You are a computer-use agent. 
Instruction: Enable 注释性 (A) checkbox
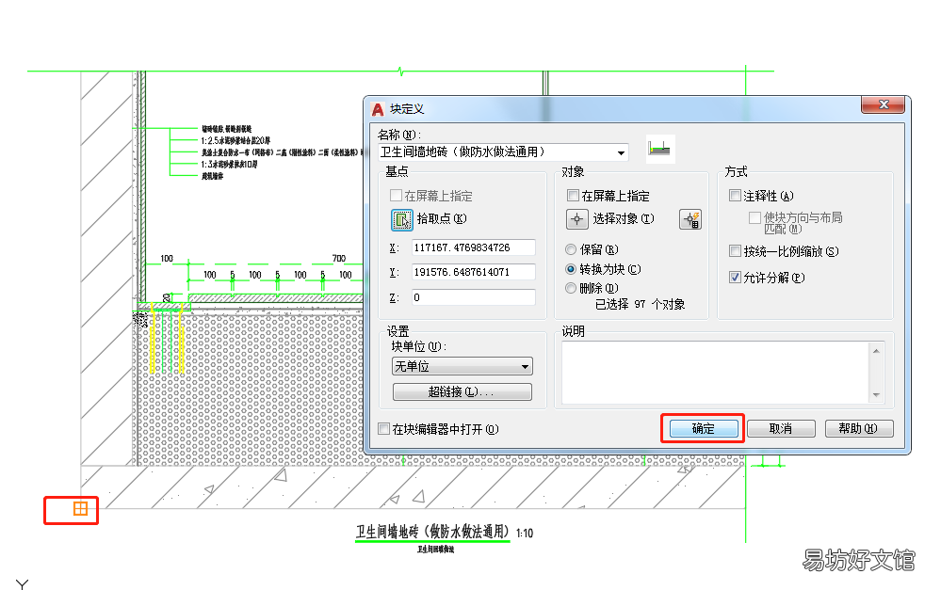[735, 196]
